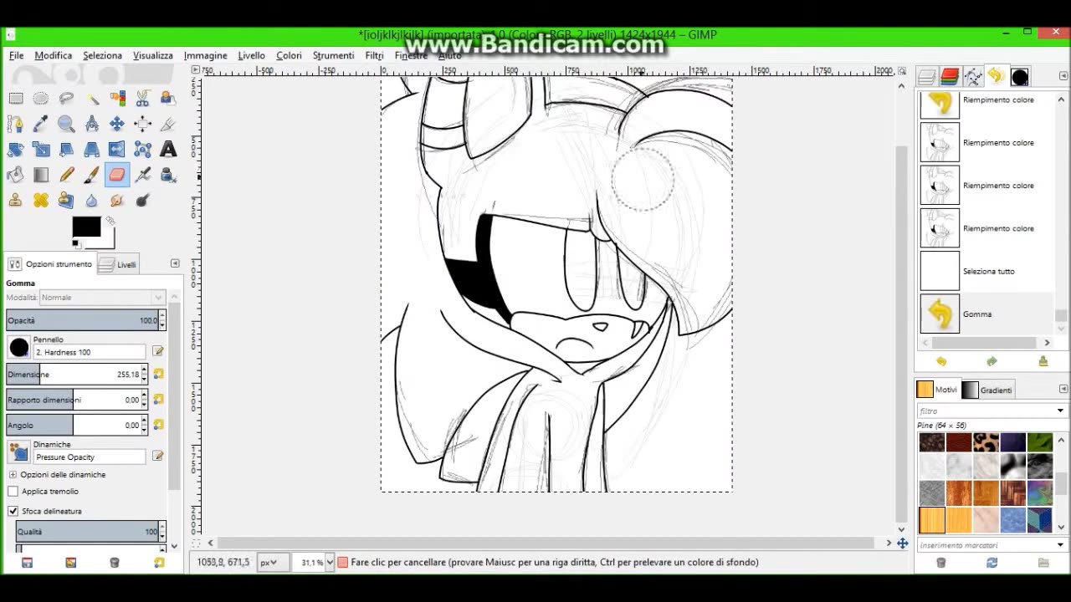
Task: Open the Filtri menu
Action: point(374,55)
